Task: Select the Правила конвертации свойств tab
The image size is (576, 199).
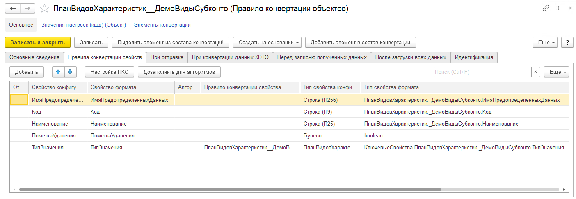Action: coord(105,57)
